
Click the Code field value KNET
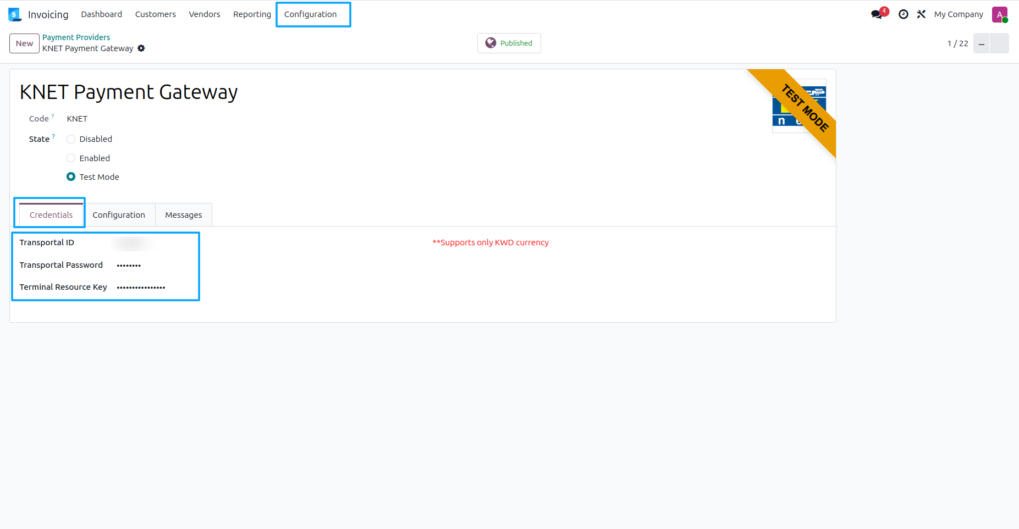click(77, 119)
